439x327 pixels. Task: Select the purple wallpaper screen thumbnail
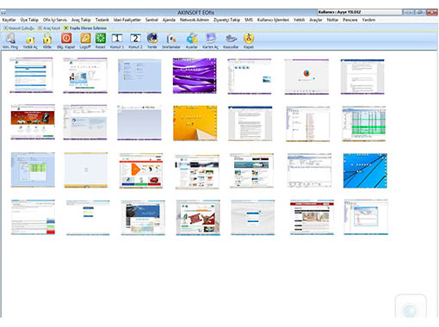point(195,76)
